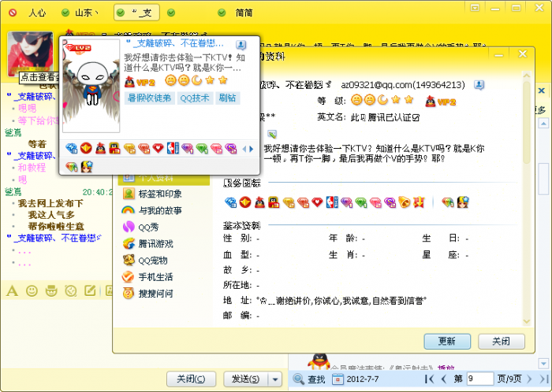Select 搜搜问问 in profile sidebar

(x=148, y=294)
